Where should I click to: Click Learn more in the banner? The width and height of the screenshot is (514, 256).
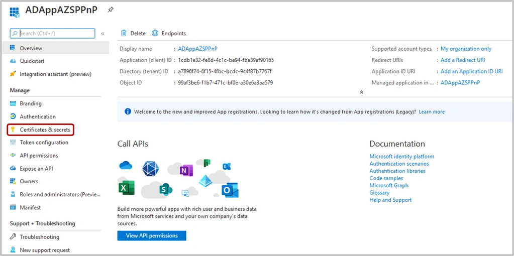(x=432, y=111)
